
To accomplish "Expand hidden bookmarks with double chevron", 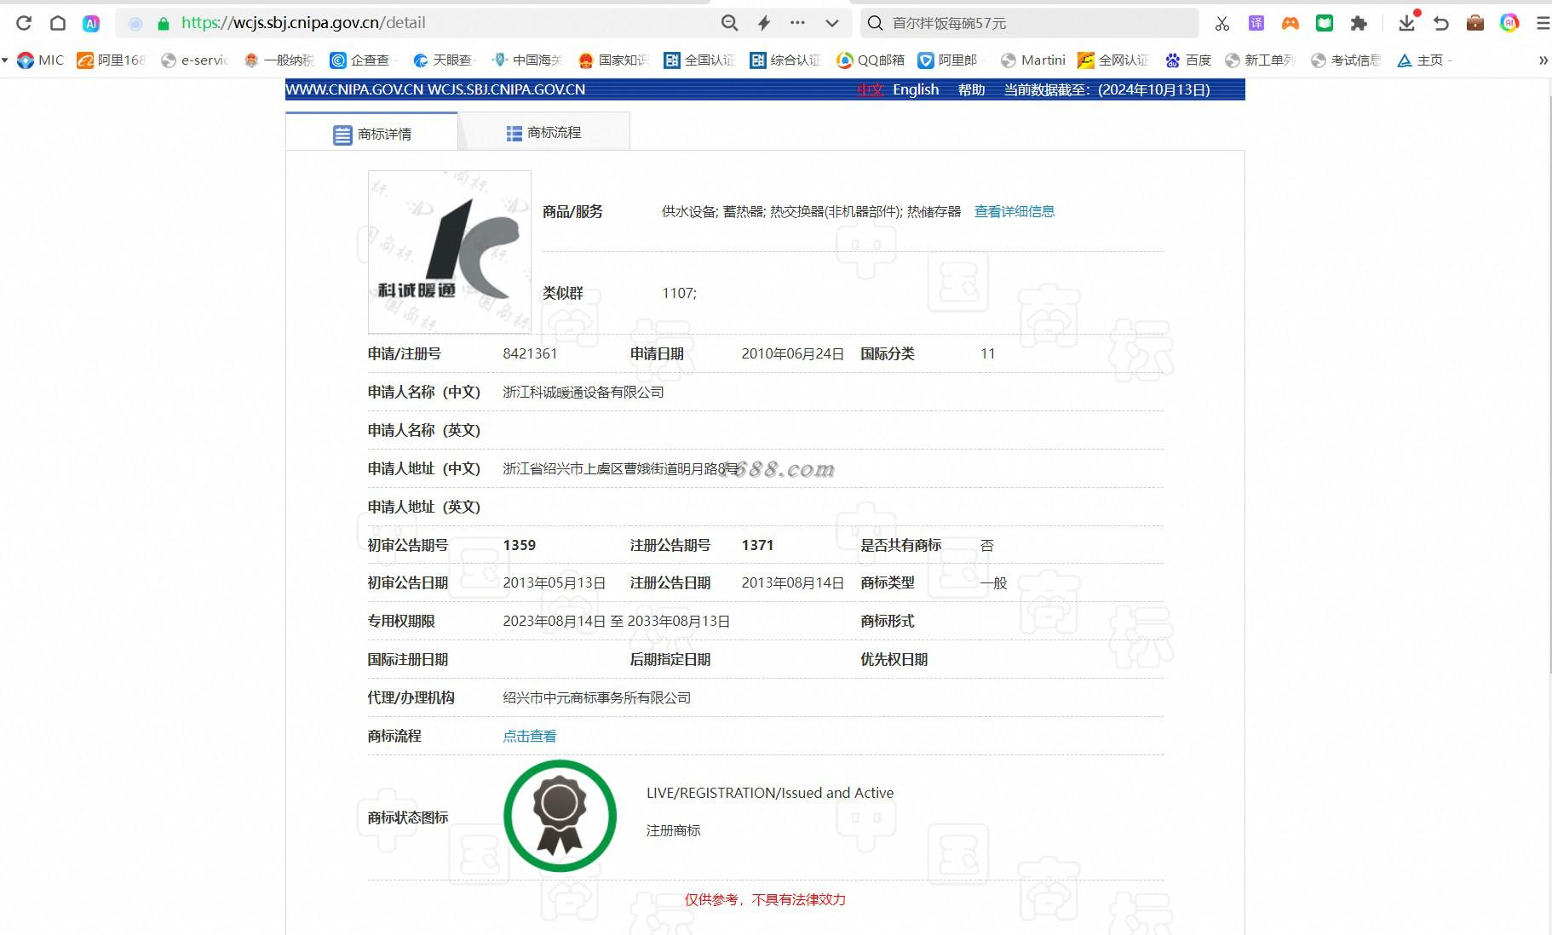I will point(1543,60).
